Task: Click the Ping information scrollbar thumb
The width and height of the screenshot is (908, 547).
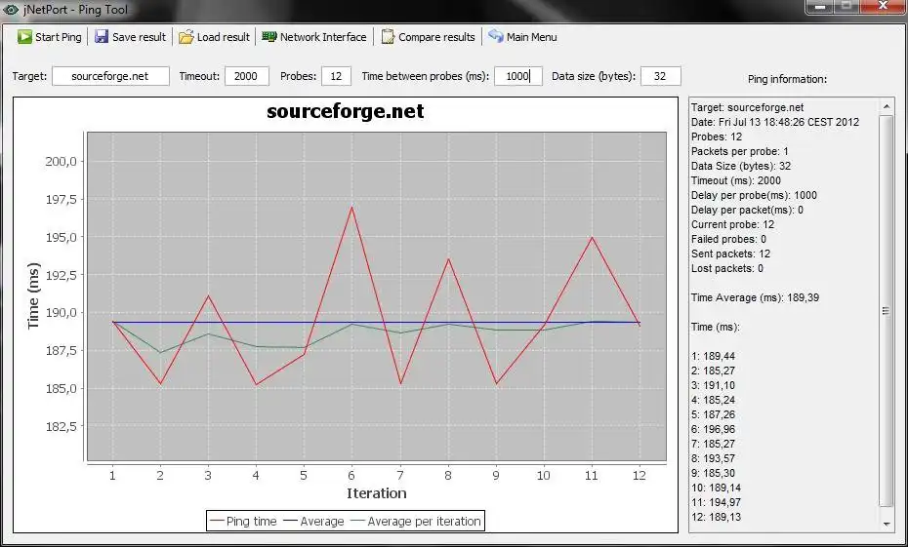Action: click(886, 310)
